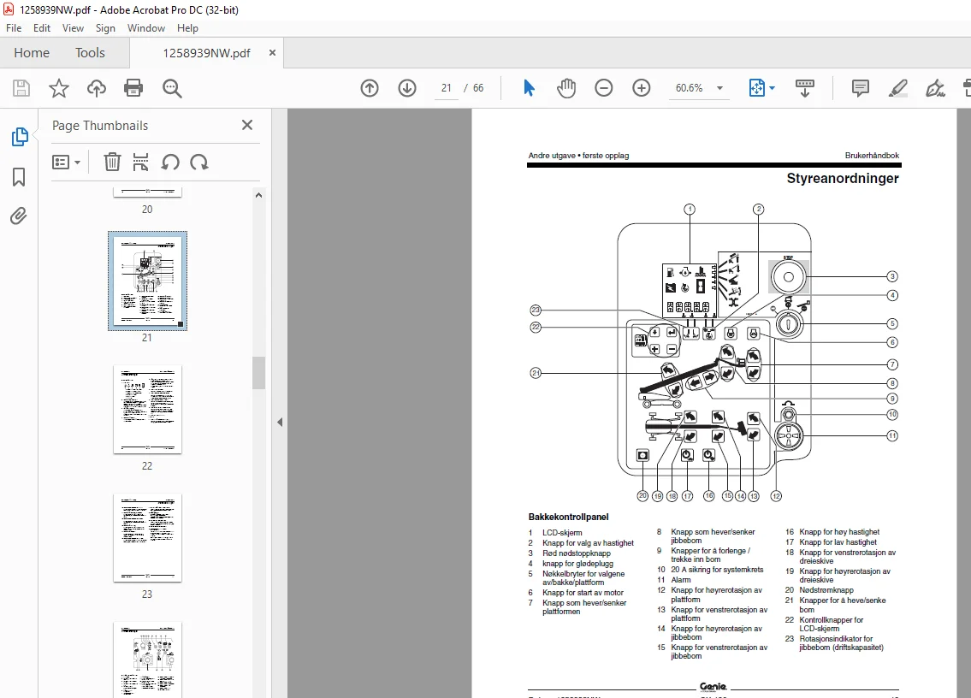Switch to the Tools tab
Screen dimensions: 971x698
(91, 53)
